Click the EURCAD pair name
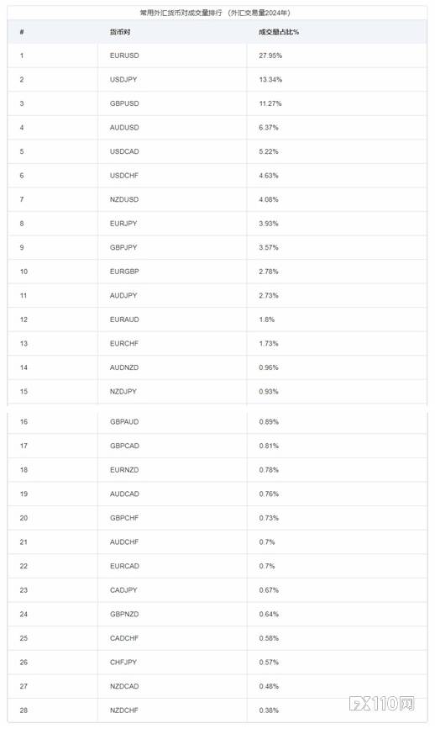435x729 pixels. (124, 566)
